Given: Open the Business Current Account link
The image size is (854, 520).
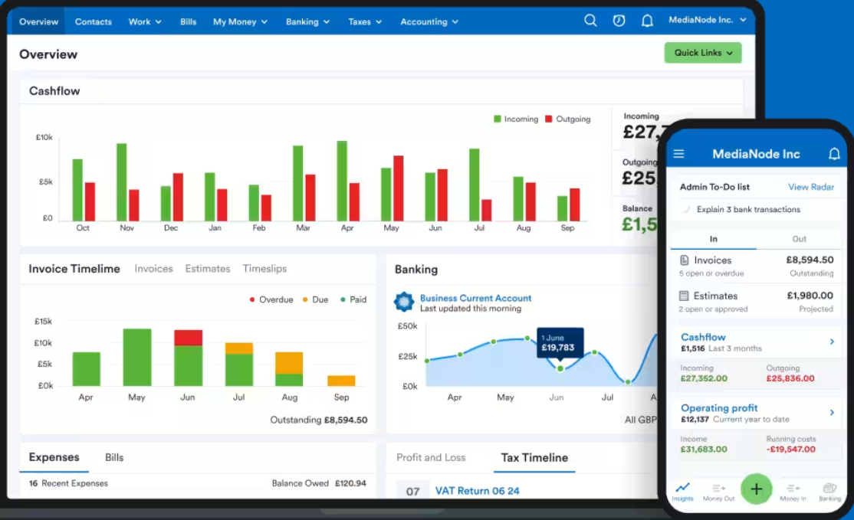Looking at the screenshot, I should coord(475,298).
